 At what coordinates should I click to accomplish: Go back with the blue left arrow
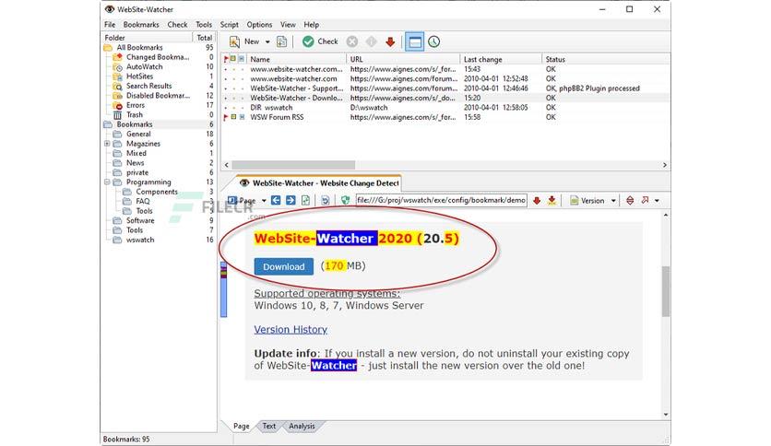[x=276, y=200]
